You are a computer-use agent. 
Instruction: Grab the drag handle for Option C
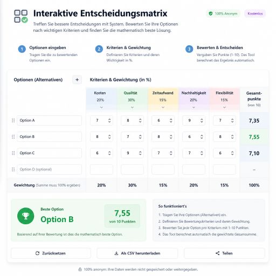(x=13, y=153)
